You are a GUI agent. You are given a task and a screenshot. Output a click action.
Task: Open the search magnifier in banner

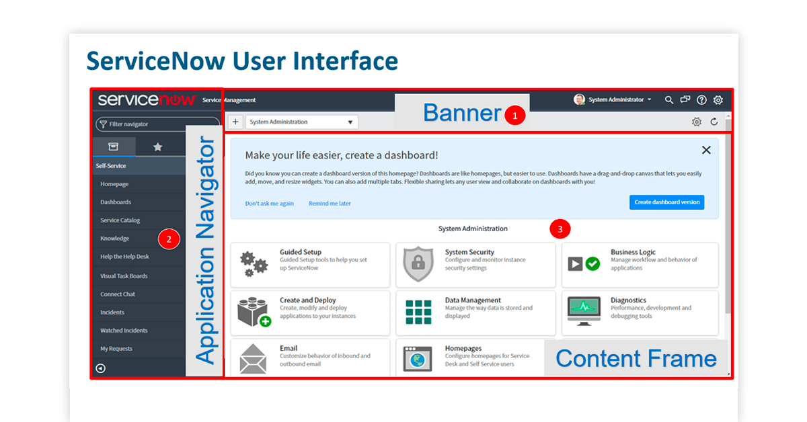tap(668, 100)
